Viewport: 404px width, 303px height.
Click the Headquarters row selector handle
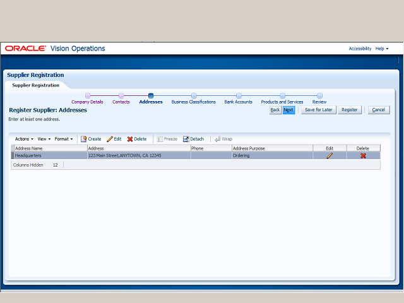coord(13,156)
